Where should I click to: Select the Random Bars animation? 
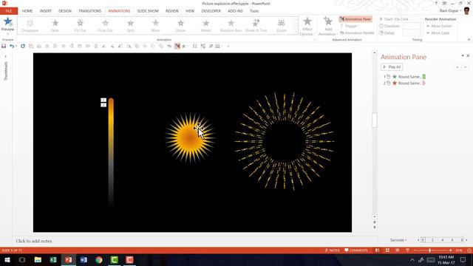click(x=231, y=25)
